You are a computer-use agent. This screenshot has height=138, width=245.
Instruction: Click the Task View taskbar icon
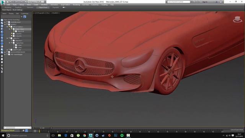point(53,135)
